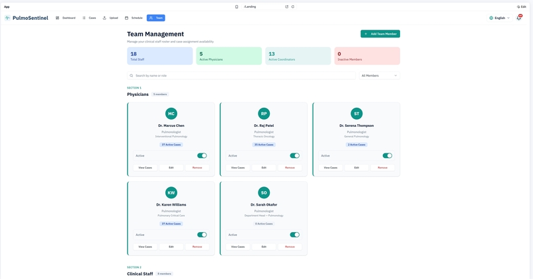Click Add Team Member button
This screenshot has height=279, width=533.
tap(380, 34)
